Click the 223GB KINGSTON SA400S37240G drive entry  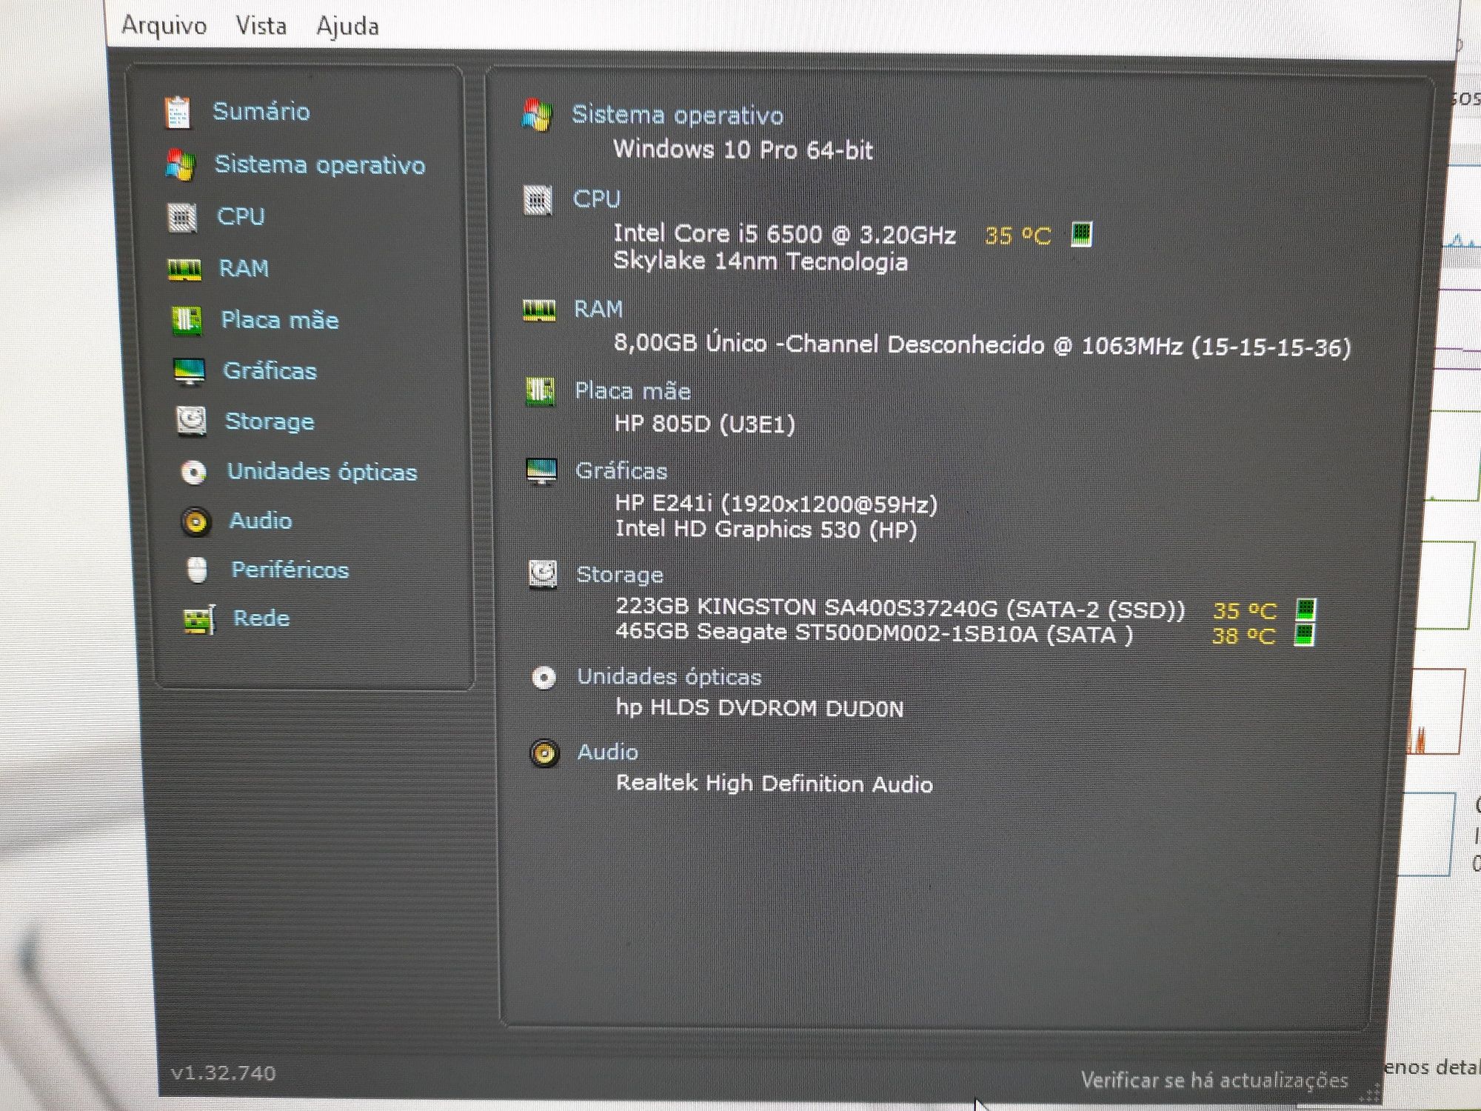(x=900, y=608)
